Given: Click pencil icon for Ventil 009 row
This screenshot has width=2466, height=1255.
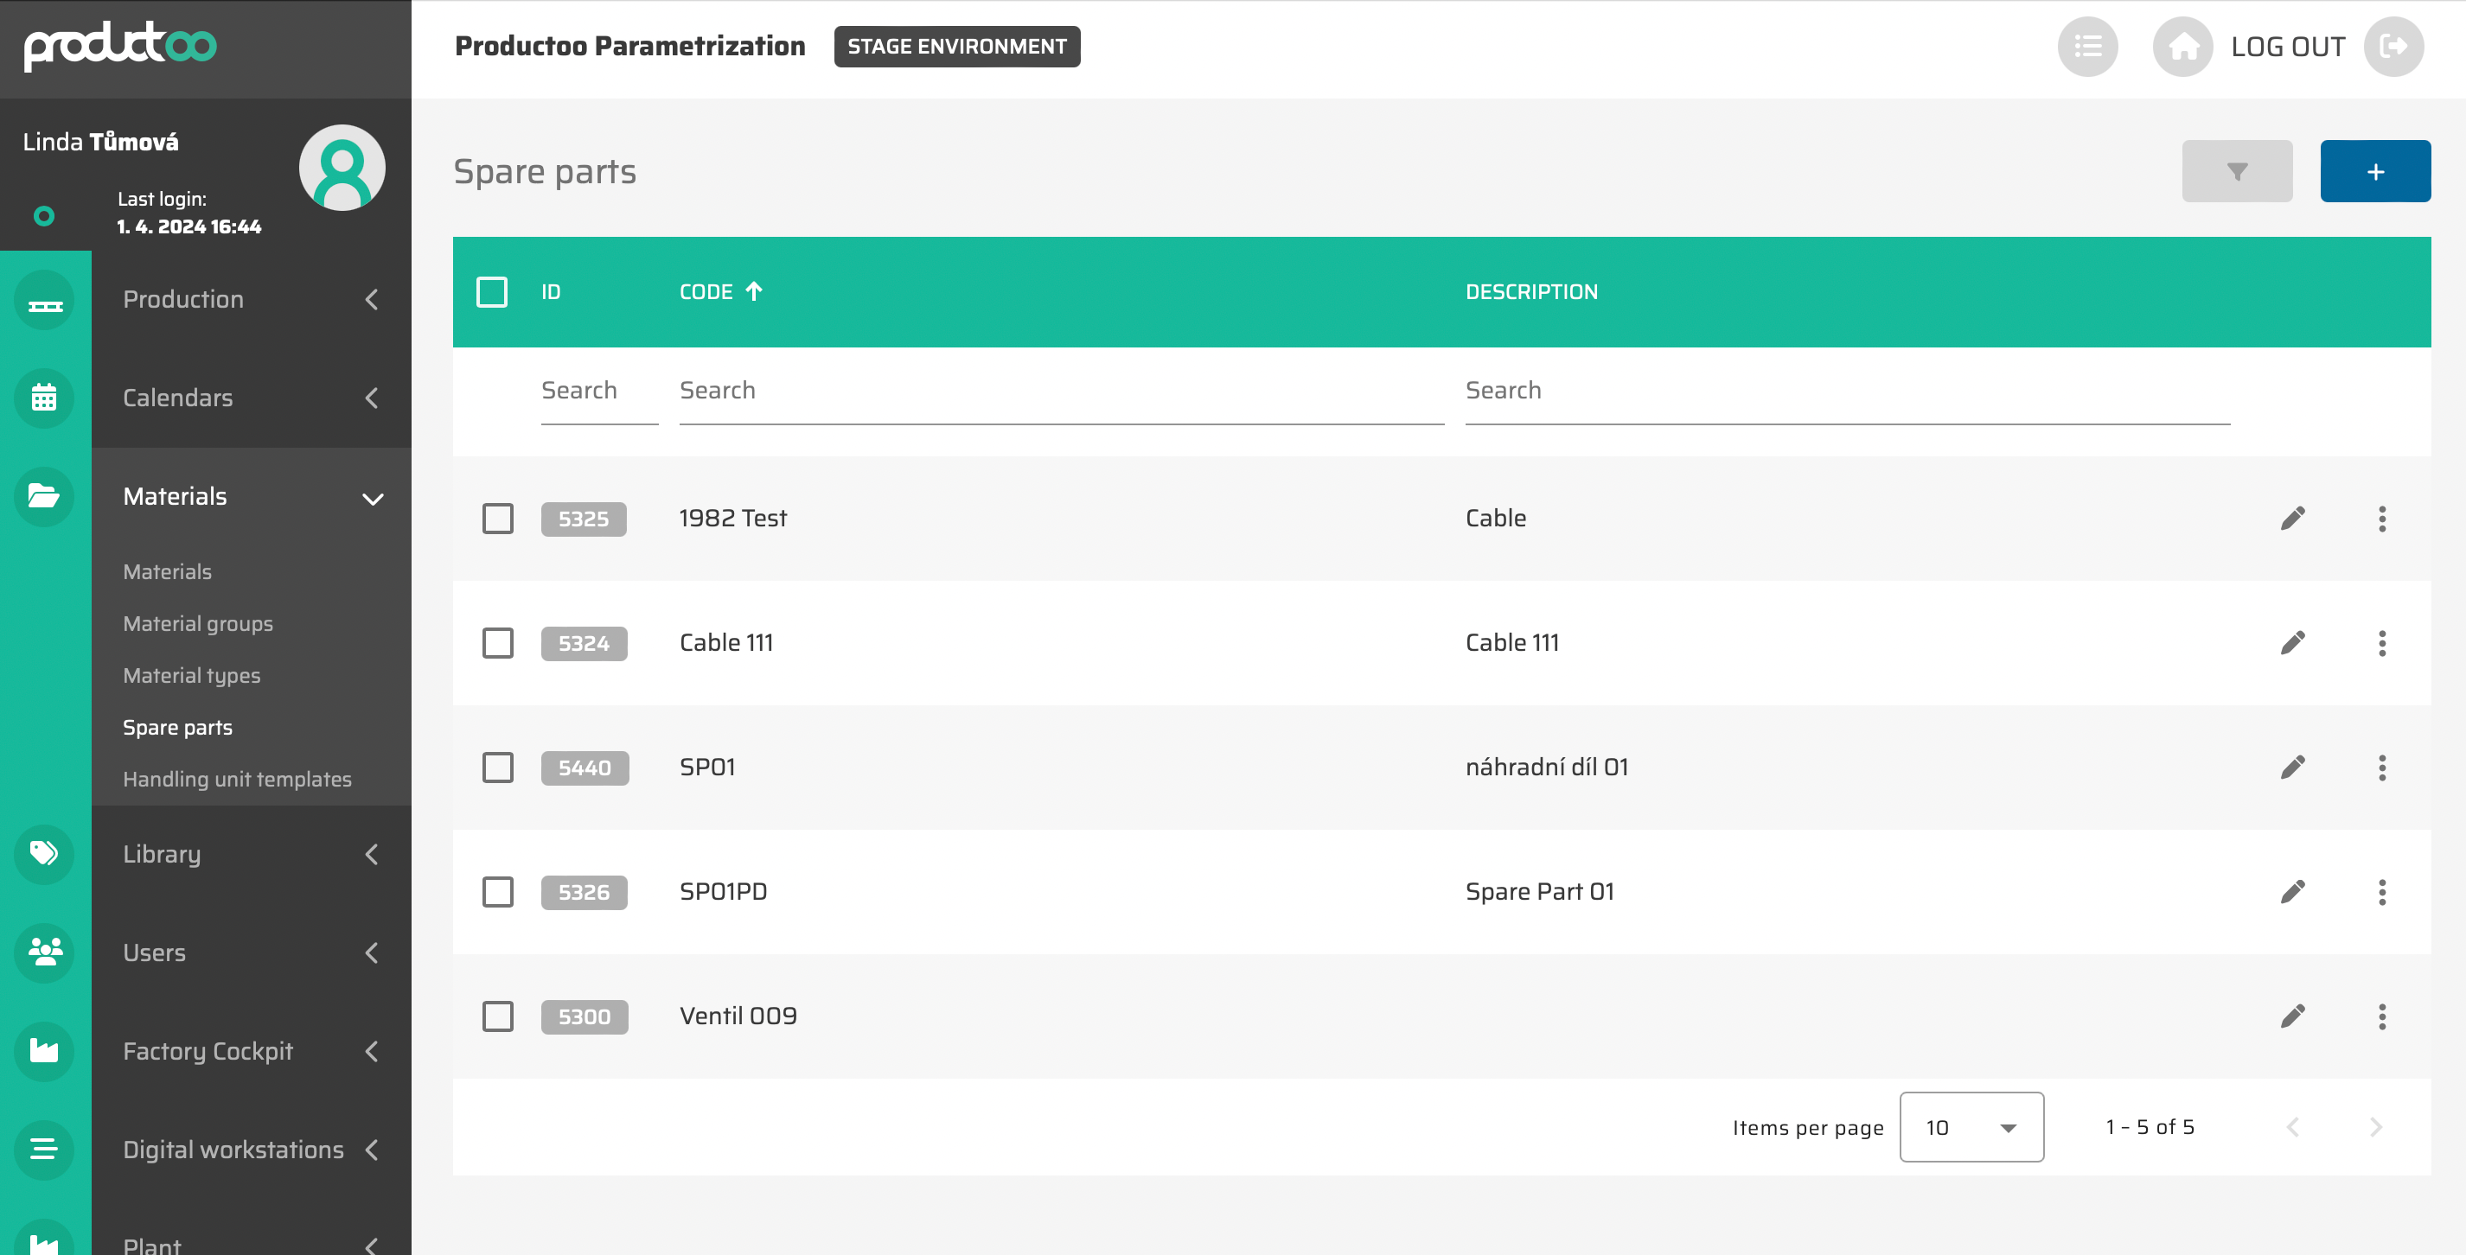Looking at the screenshot, I should coord(2291,1016).
